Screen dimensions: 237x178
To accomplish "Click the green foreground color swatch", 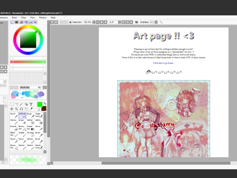I will (x=39, y=104).
